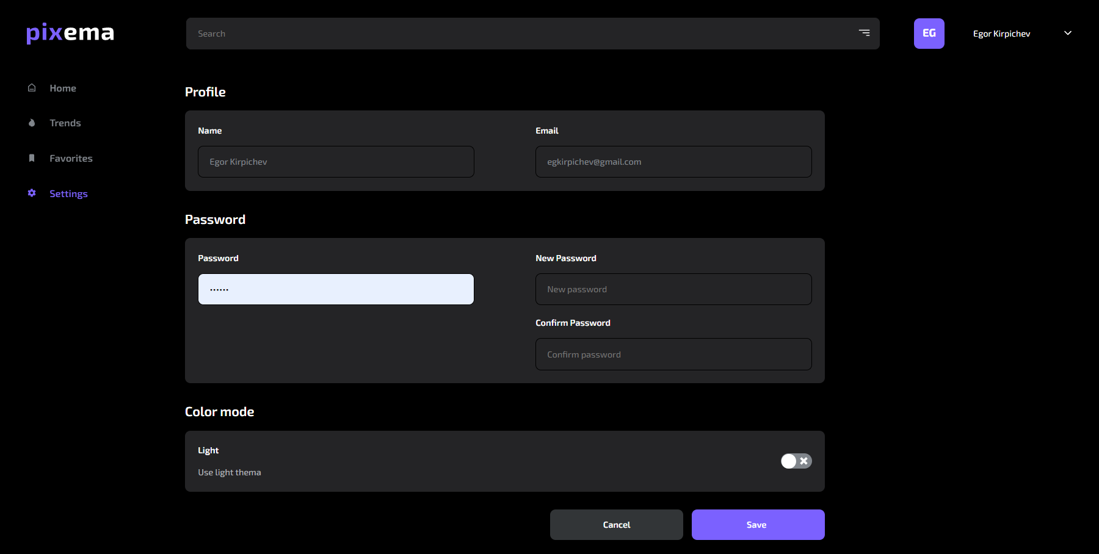Click the cross icon inside the theme switch

[803, 461]
